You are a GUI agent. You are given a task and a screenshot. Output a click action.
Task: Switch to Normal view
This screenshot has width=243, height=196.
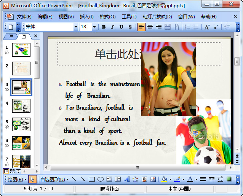[6, 171]
